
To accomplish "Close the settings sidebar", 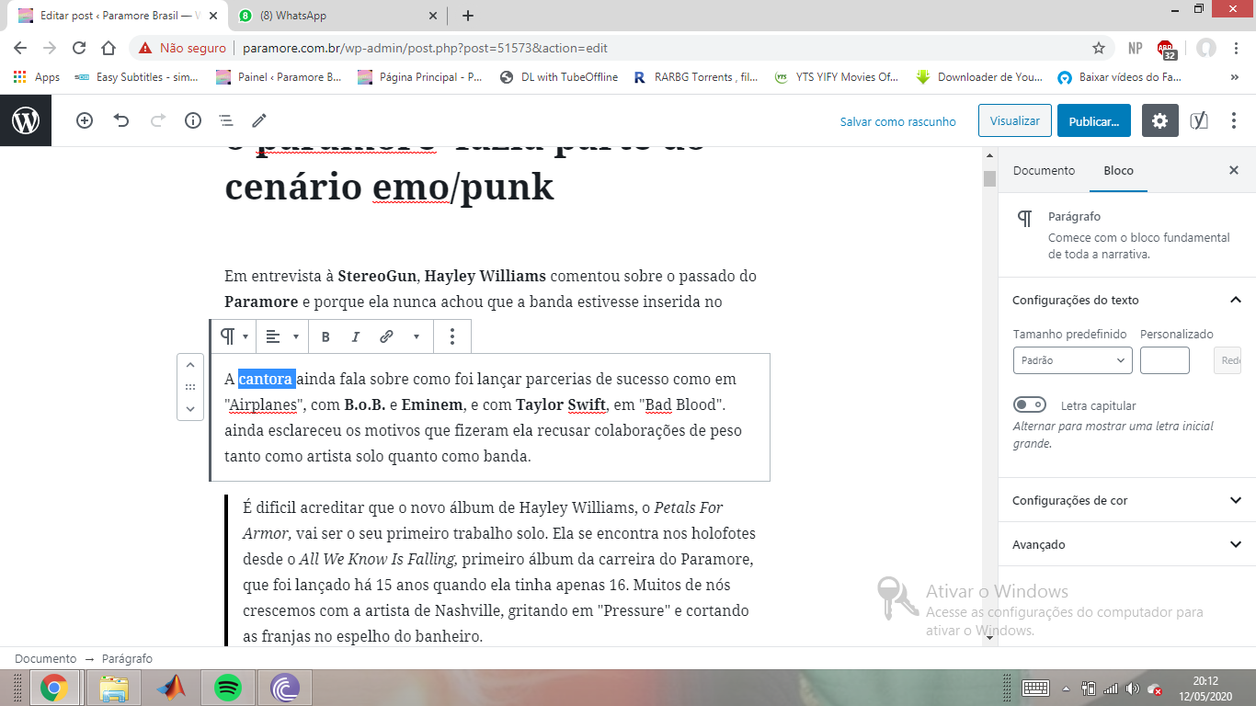I will pyautogui.click(x=1234, y=170).
